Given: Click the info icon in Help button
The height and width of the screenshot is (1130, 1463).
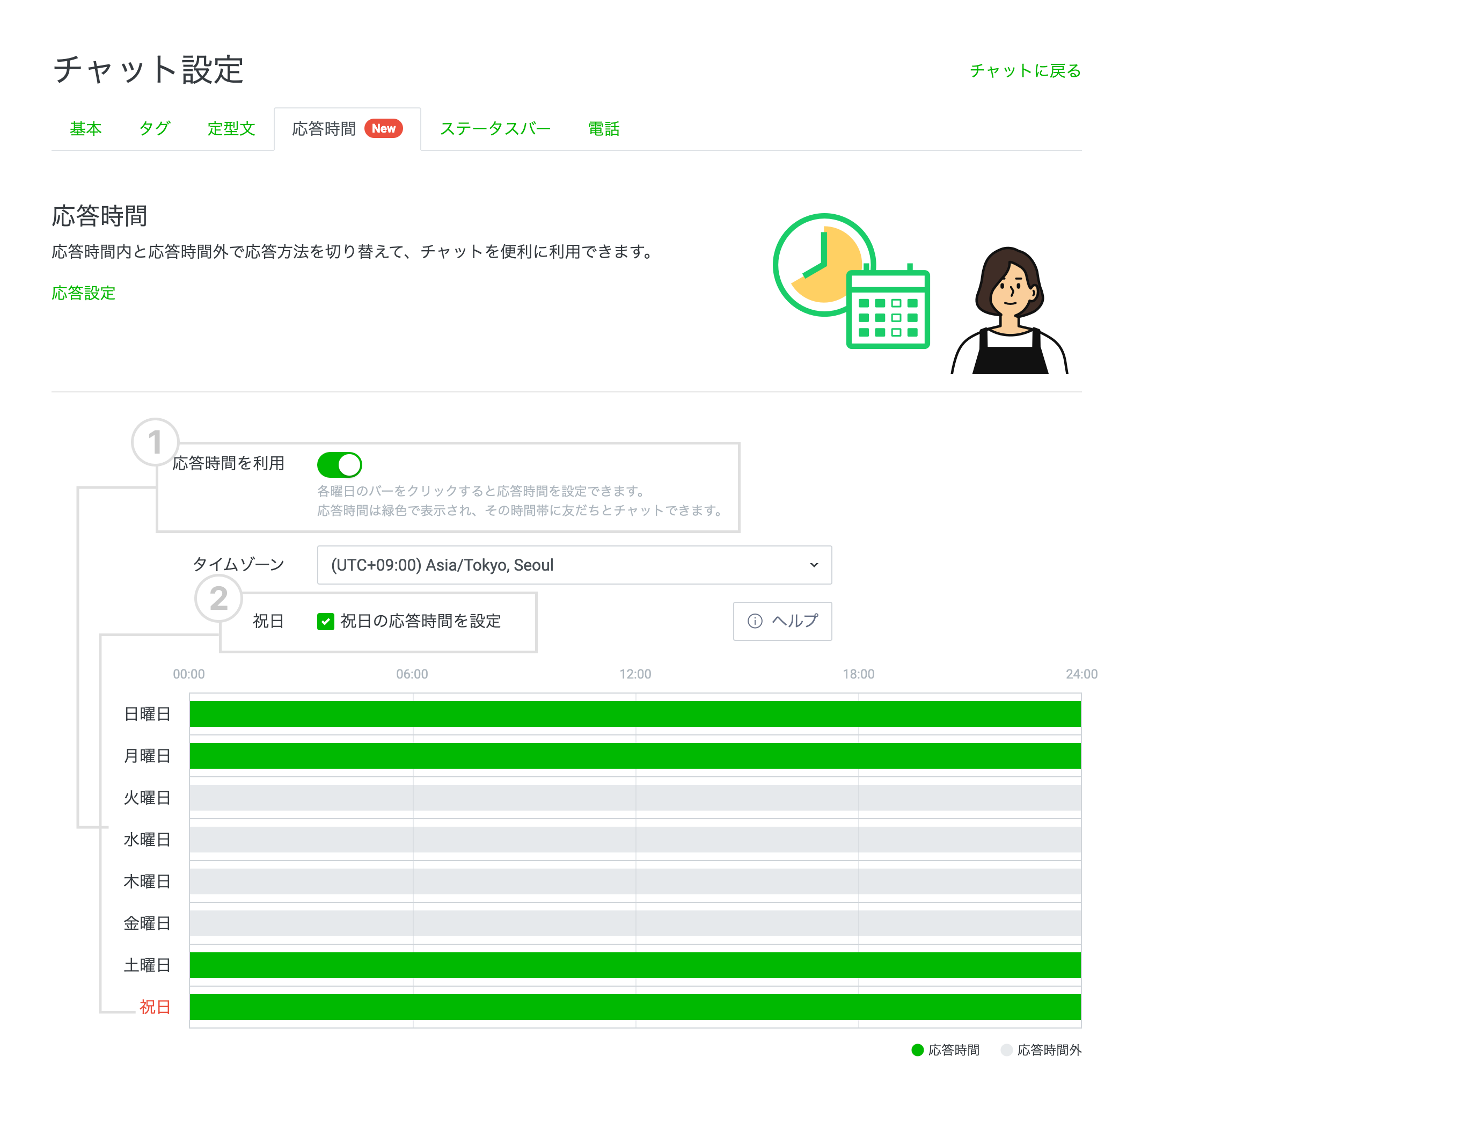Looking at the screenshot, I should 754,621.
